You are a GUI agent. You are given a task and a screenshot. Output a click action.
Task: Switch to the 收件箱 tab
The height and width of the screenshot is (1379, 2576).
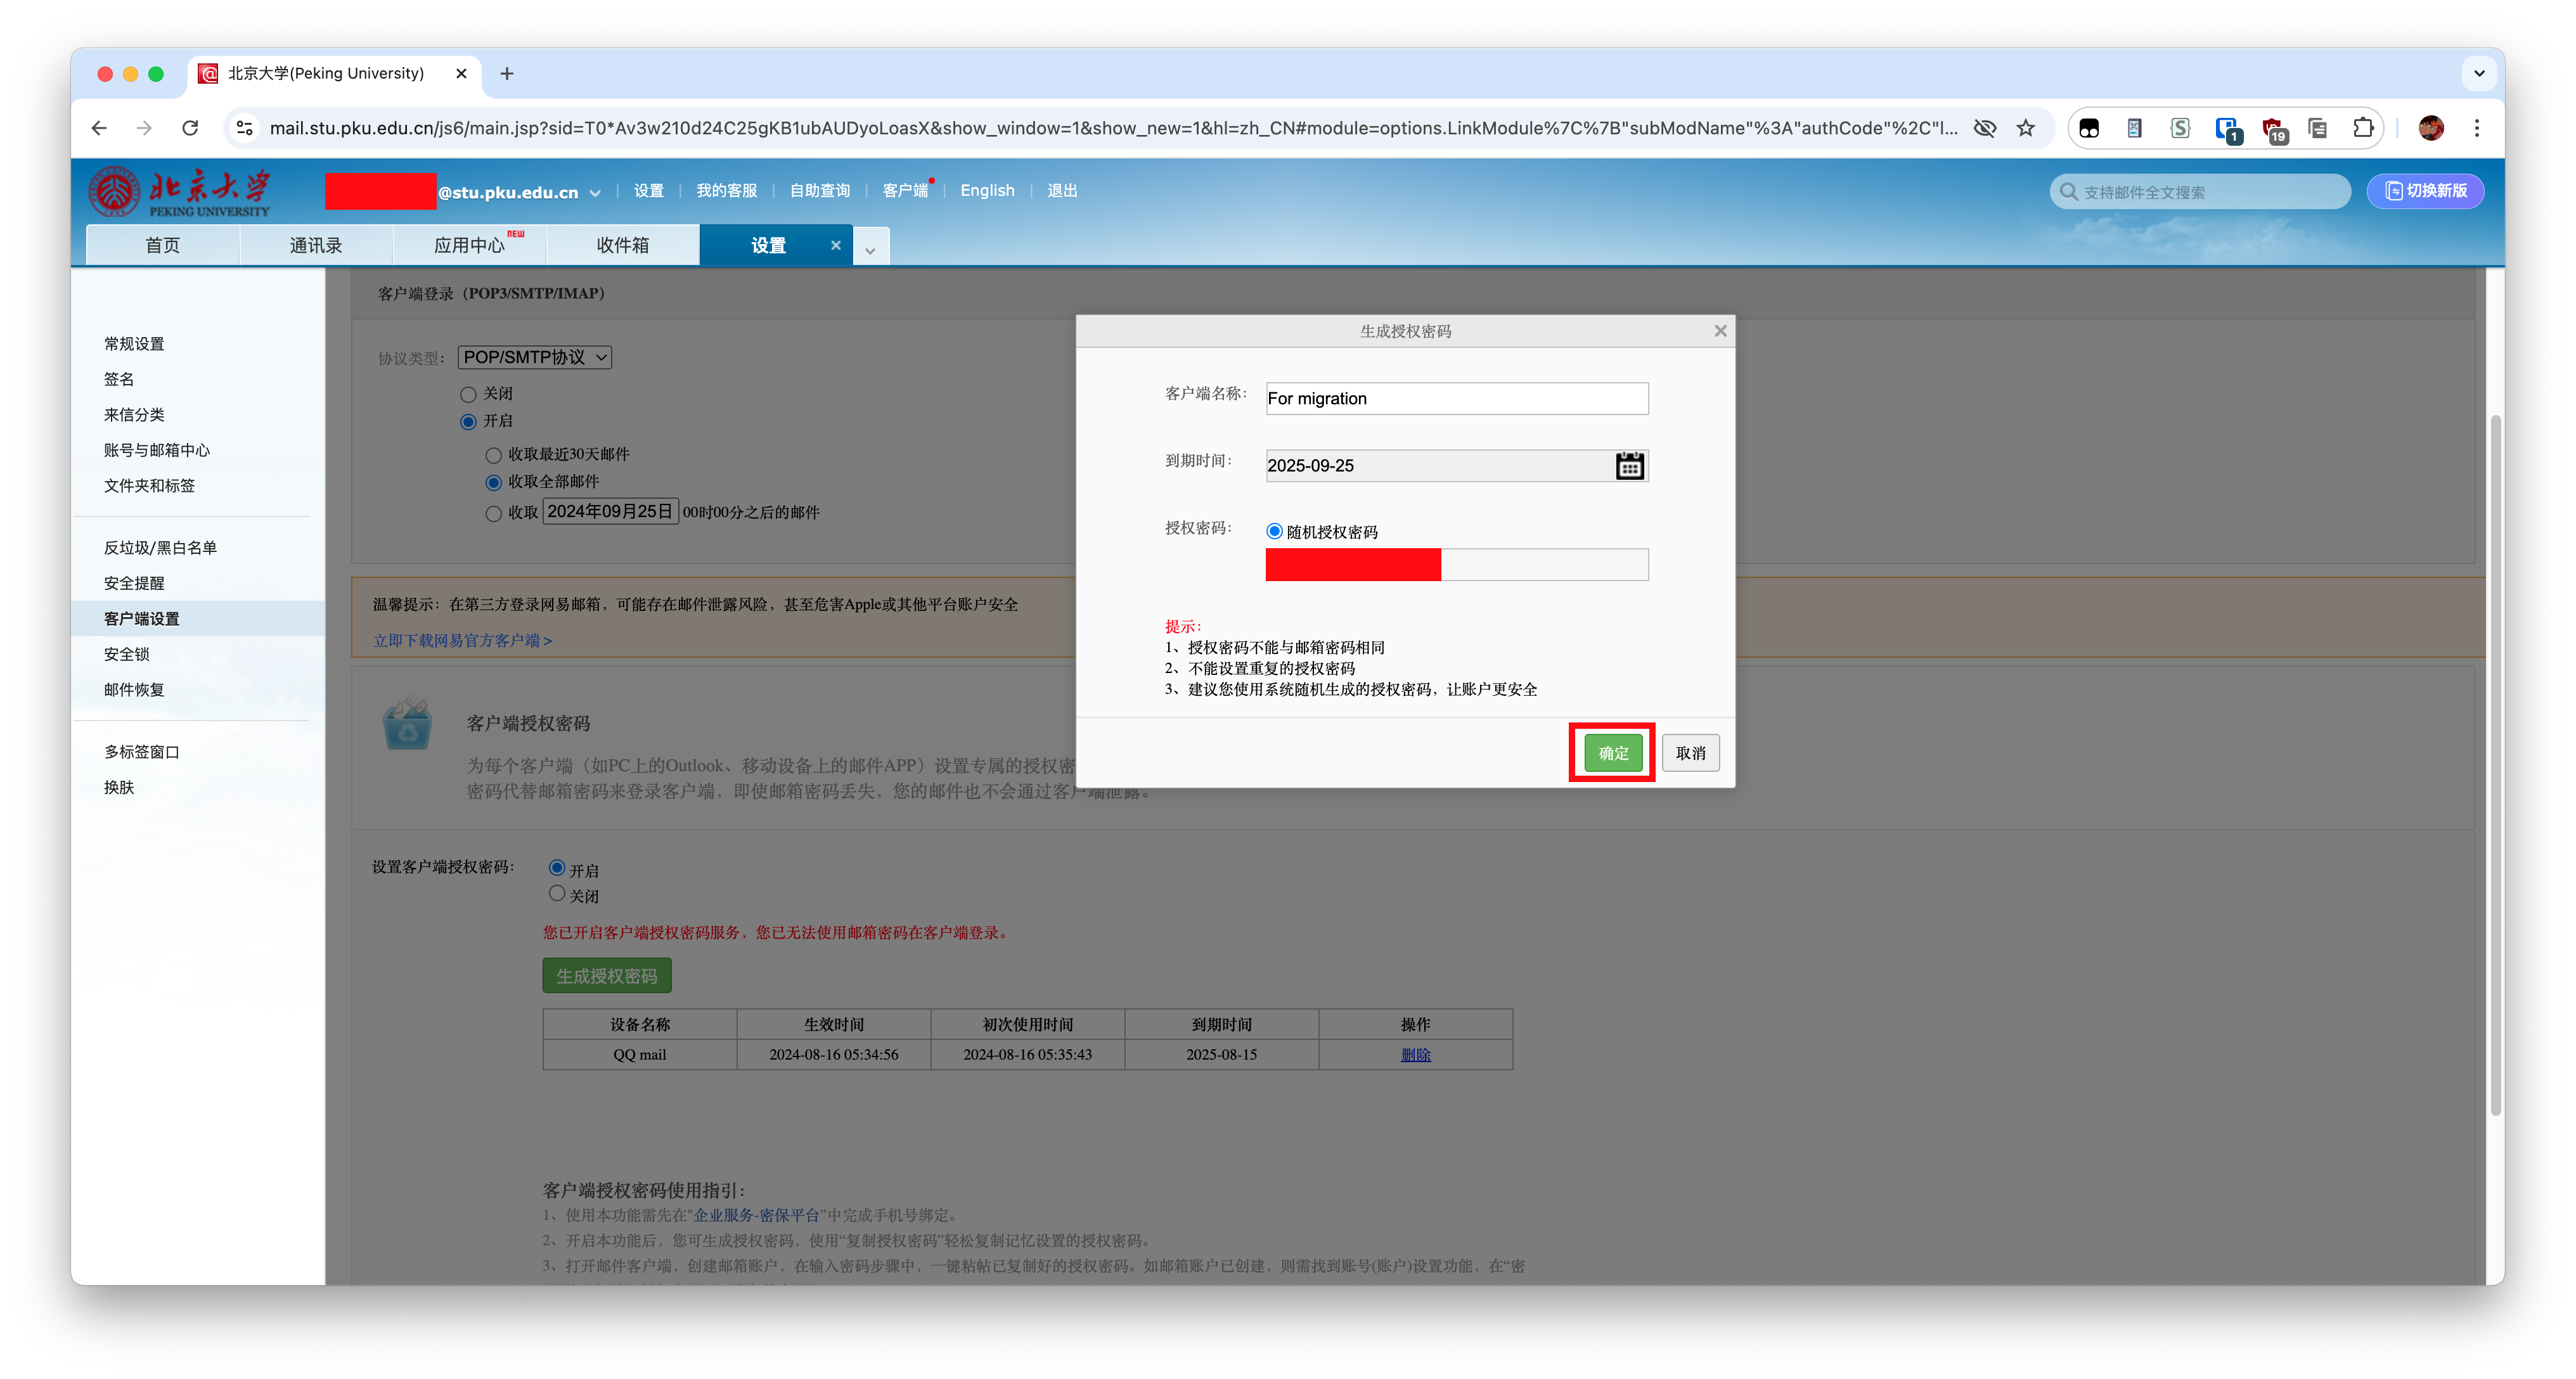(622, 245)
